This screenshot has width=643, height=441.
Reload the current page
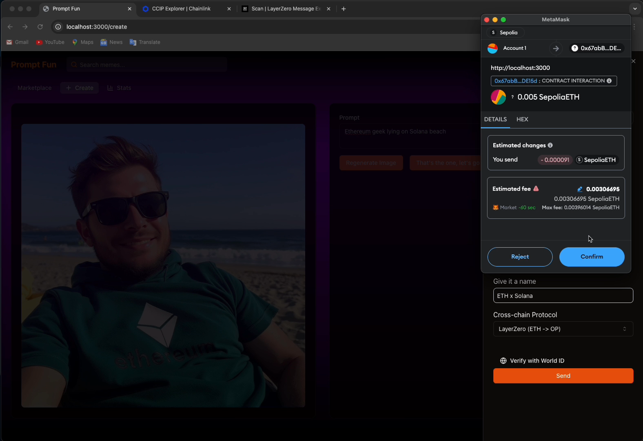(40, 27)
